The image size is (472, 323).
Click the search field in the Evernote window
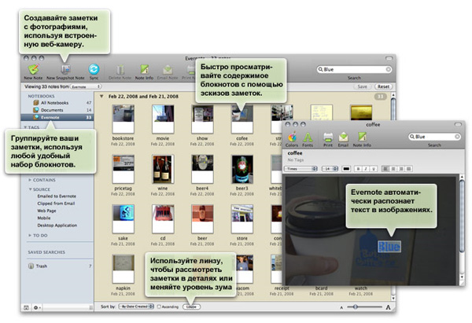[355, 69]
